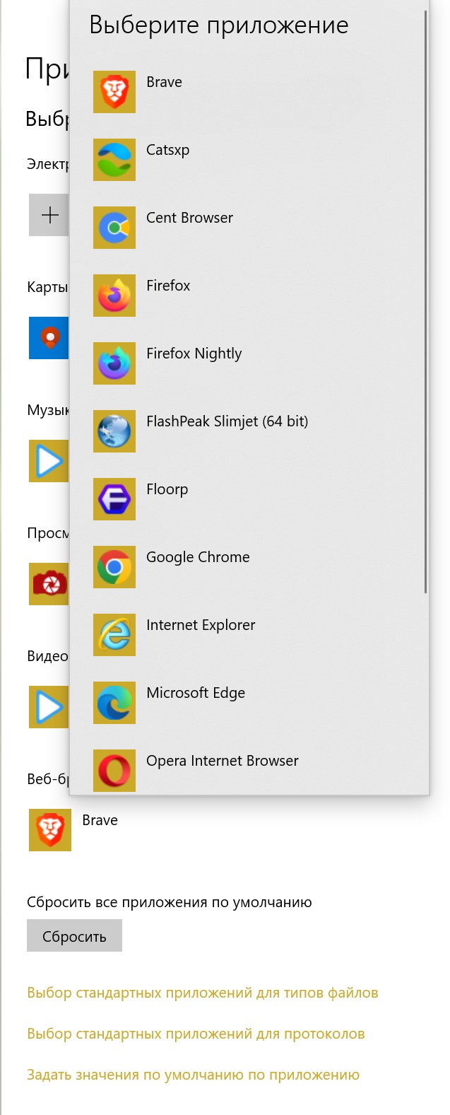Open "Выбор стандартных приложений для типов файлов" link
This screenshot has height=1115, width=450.
[x=202, y=993]
